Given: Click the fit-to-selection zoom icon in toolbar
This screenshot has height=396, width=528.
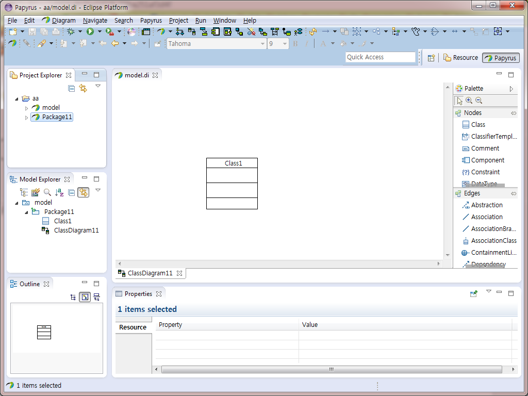Looking at the screenshot, I should pyautogui.click(x=498, y=31).
